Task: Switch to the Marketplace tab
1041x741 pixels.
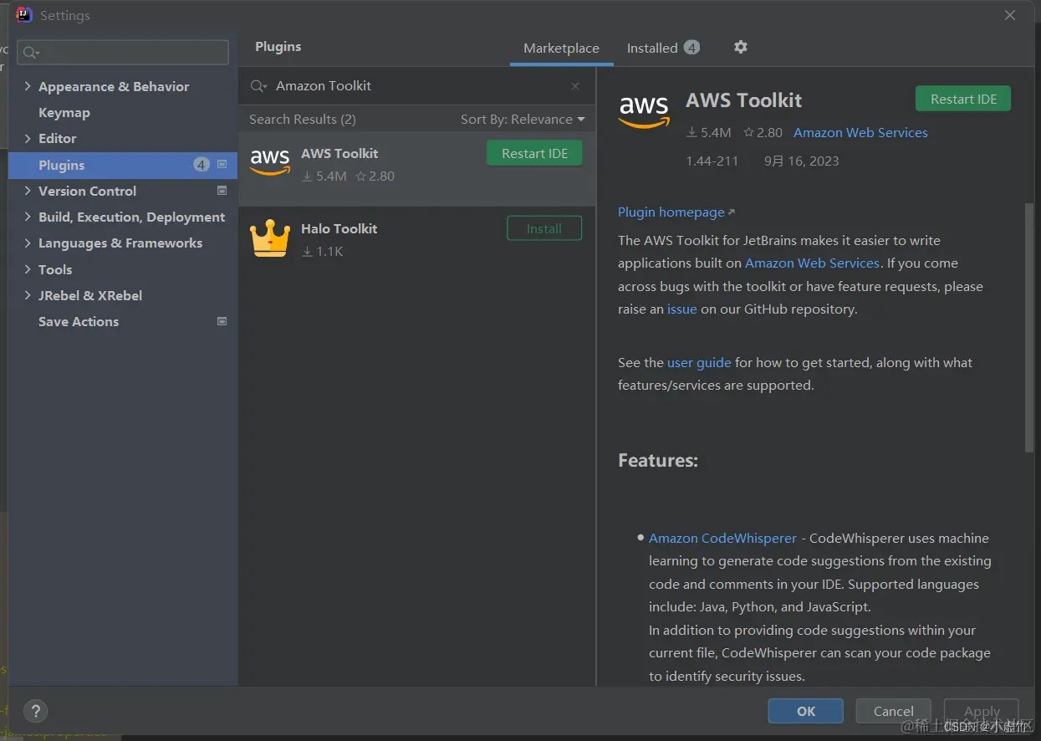Action: pyautogui.click(x=561, y=49)
